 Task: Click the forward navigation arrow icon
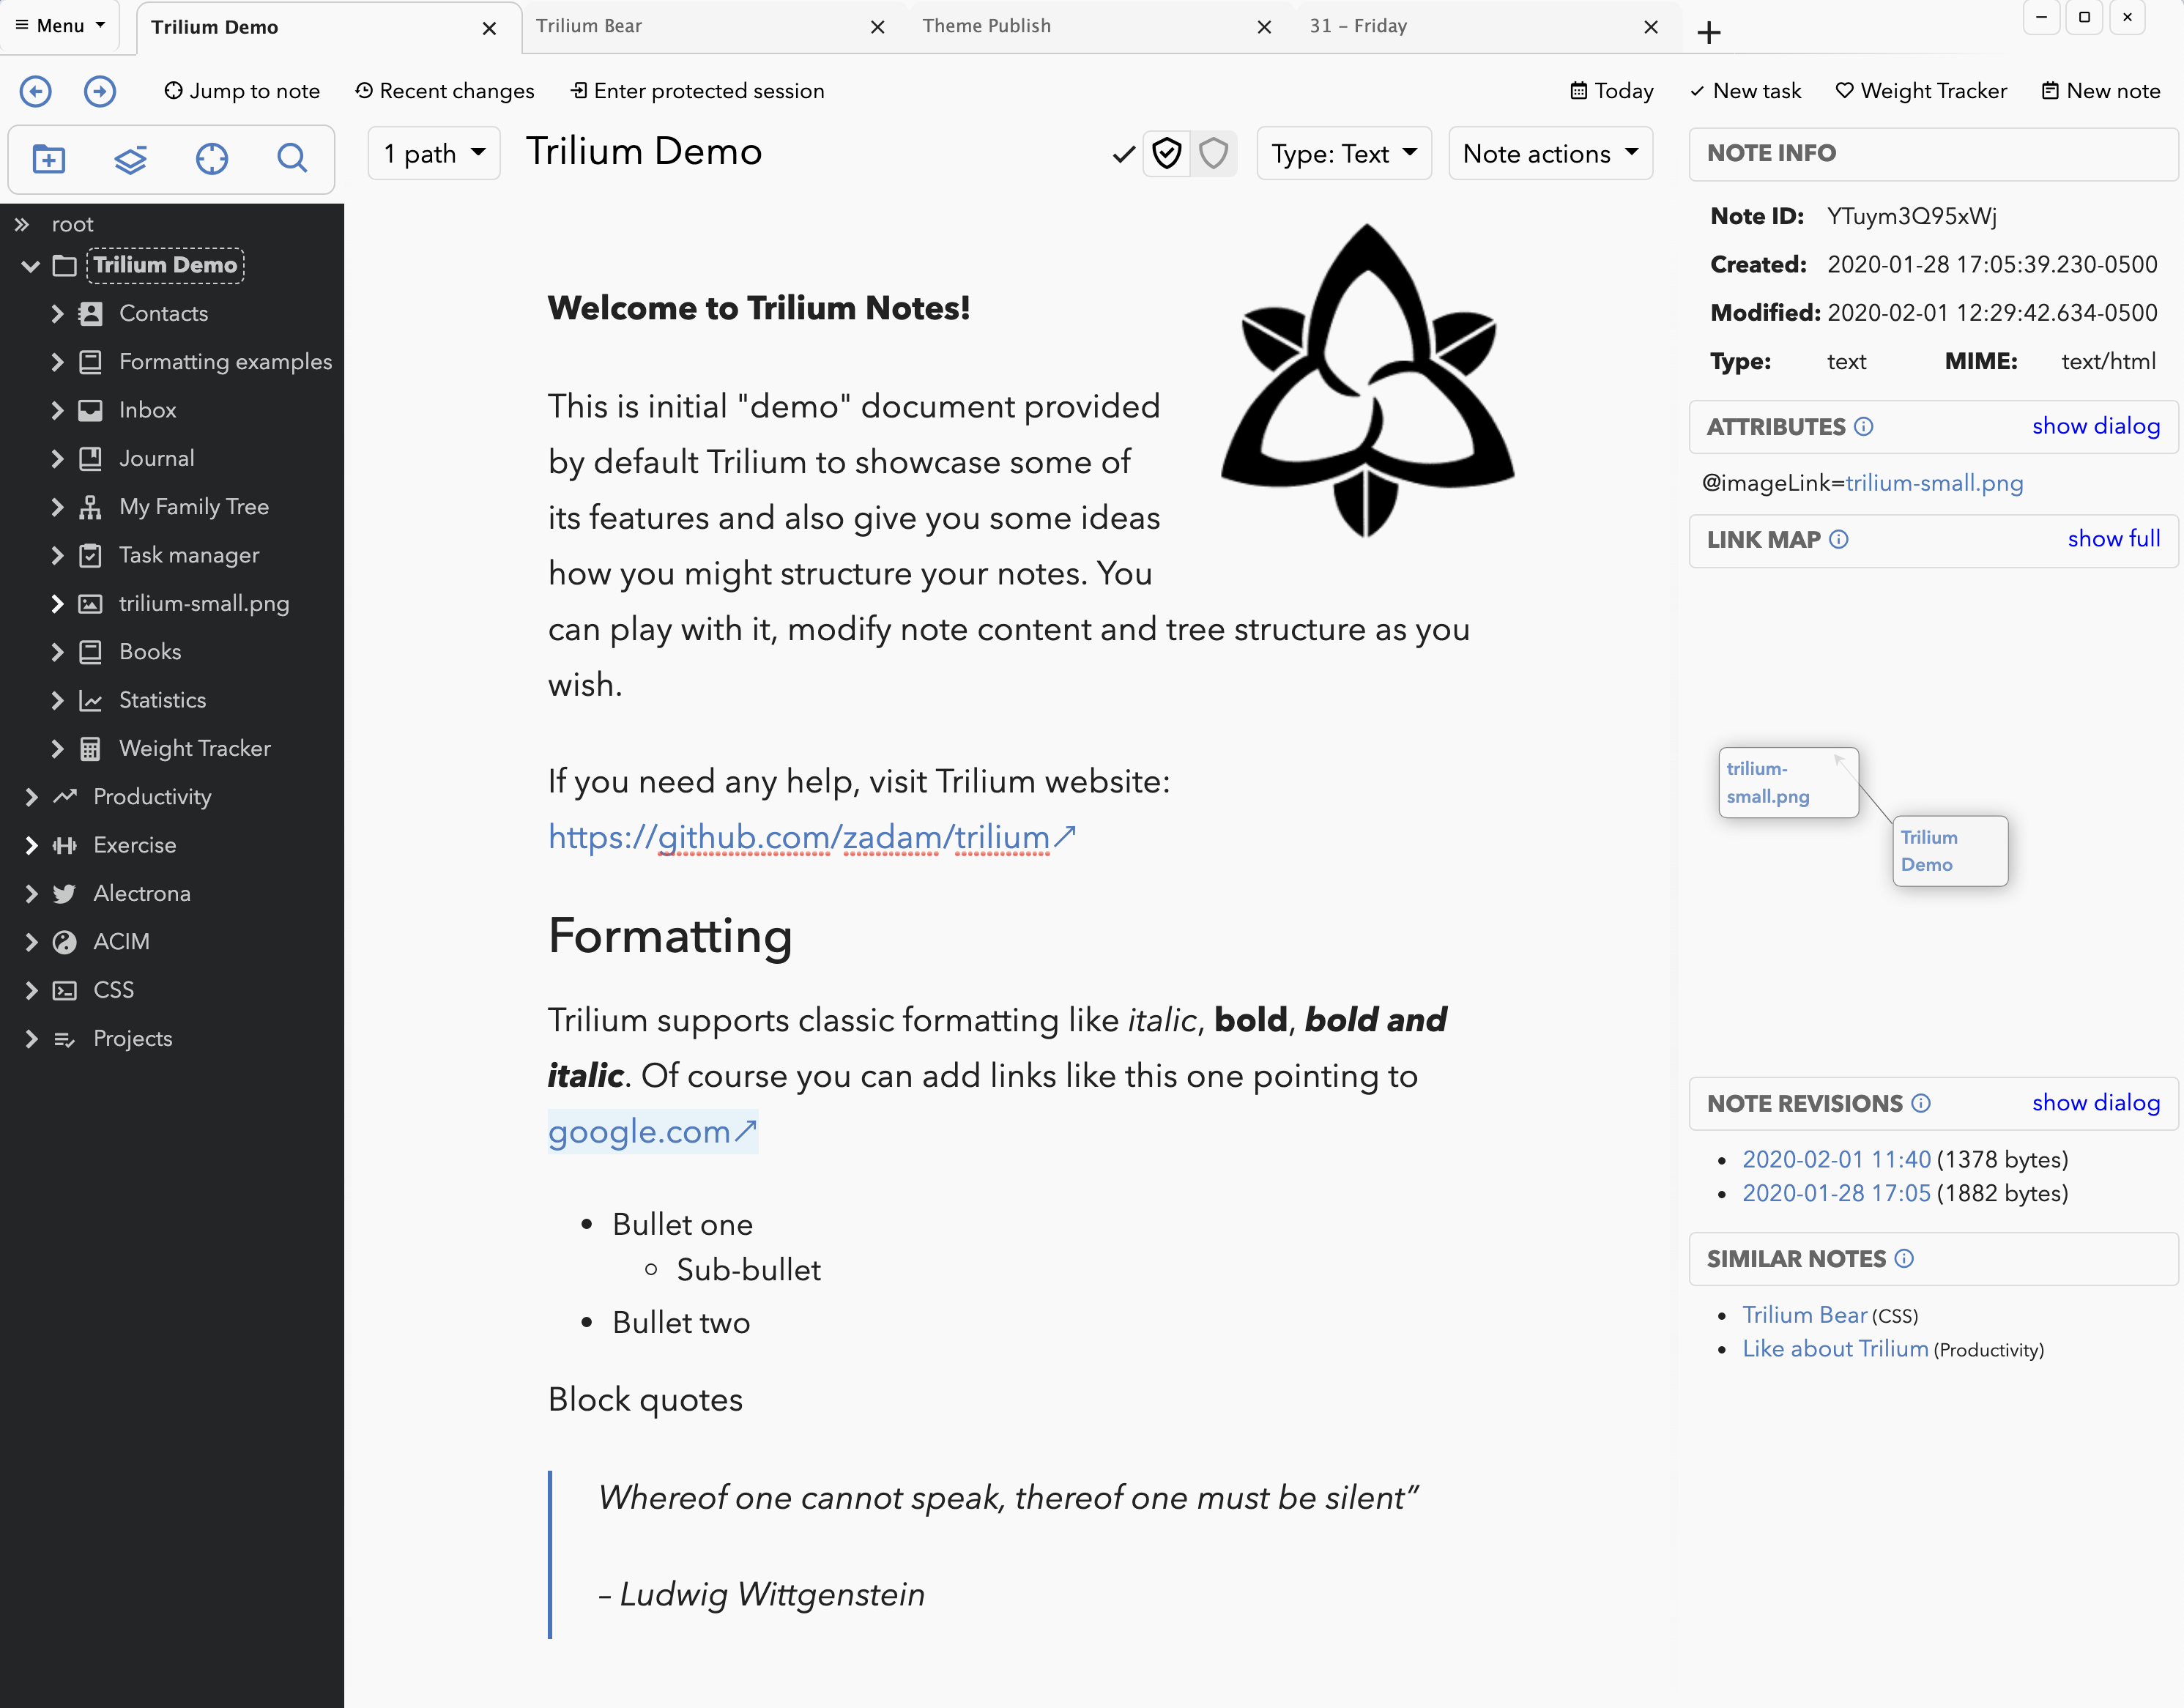point(99,91)
